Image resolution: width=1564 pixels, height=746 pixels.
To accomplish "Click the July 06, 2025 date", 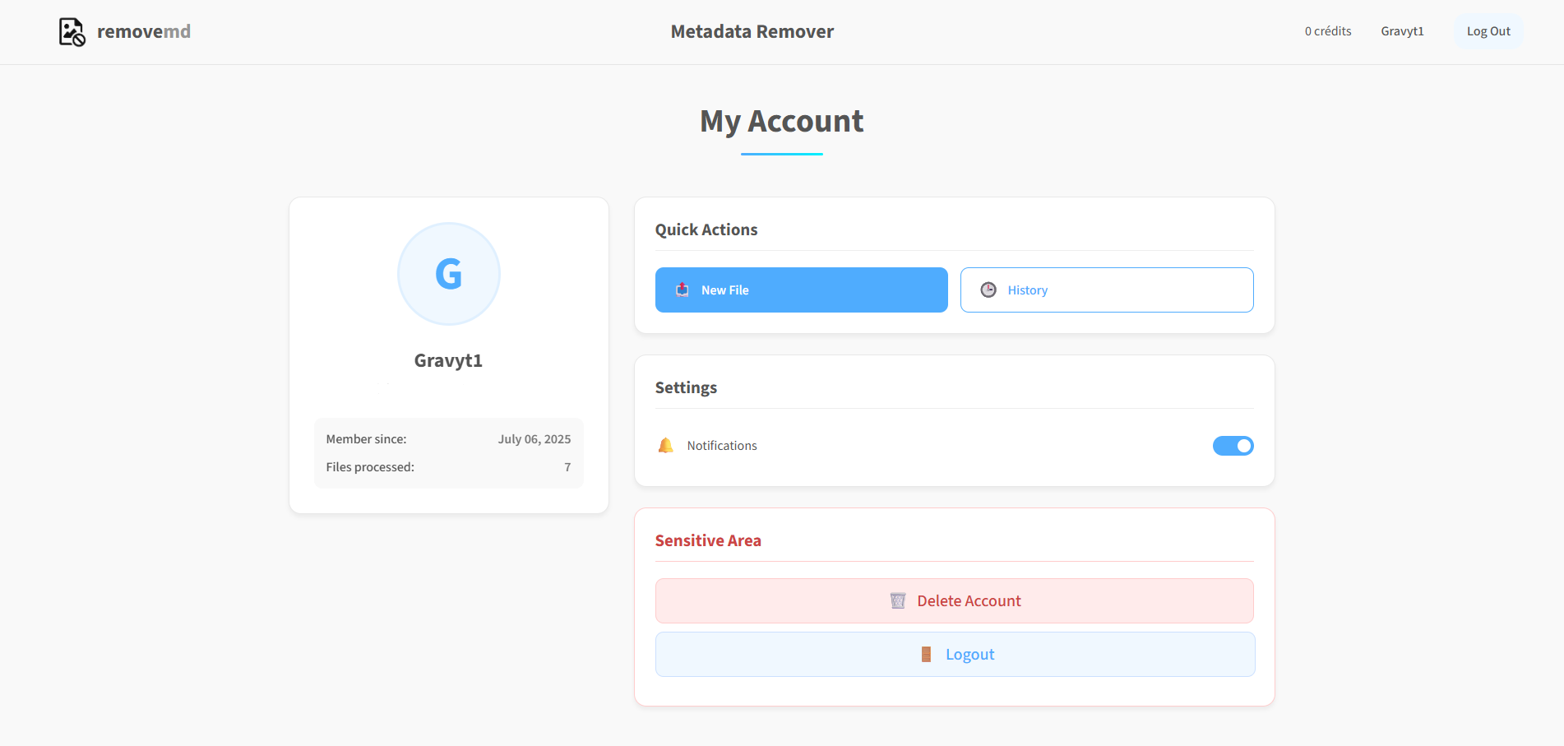I will point(534,439).
